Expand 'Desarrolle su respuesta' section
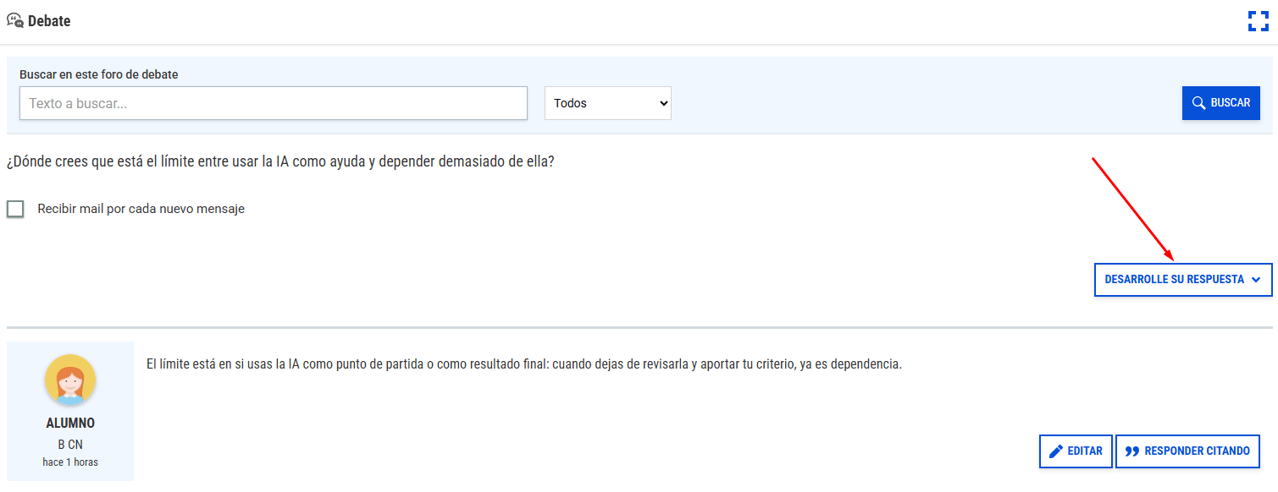The height and width of the screenshot is (492, 1278). point(1183,279)
